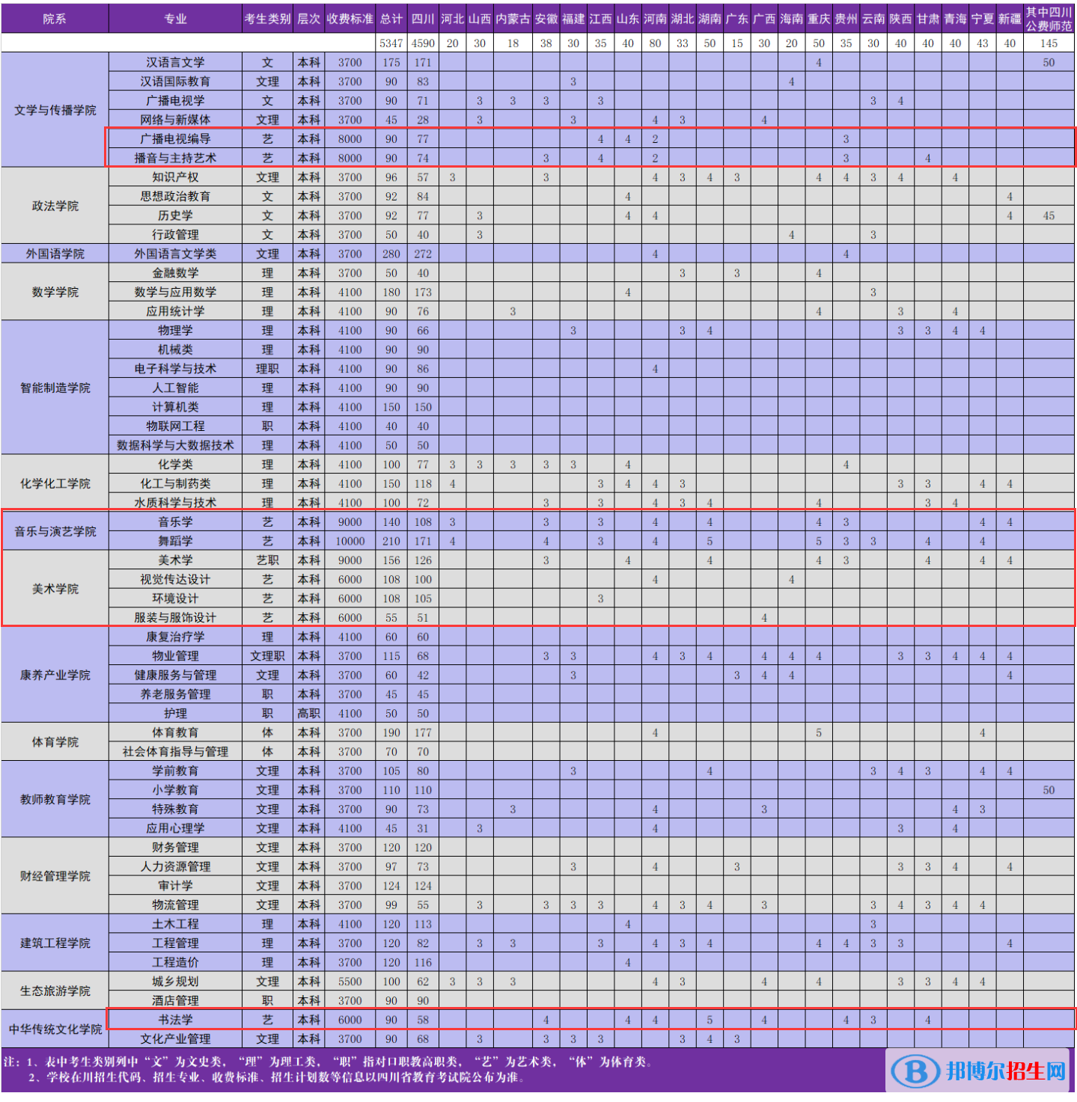Select the 应用心理学 major cell
Image resolution: width=1077 pixels, height=1102 pixels.
175,828
